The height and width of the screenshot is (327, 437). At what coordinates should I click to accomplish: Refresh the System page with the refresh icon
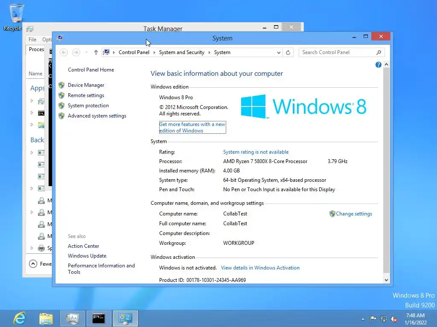288,52
